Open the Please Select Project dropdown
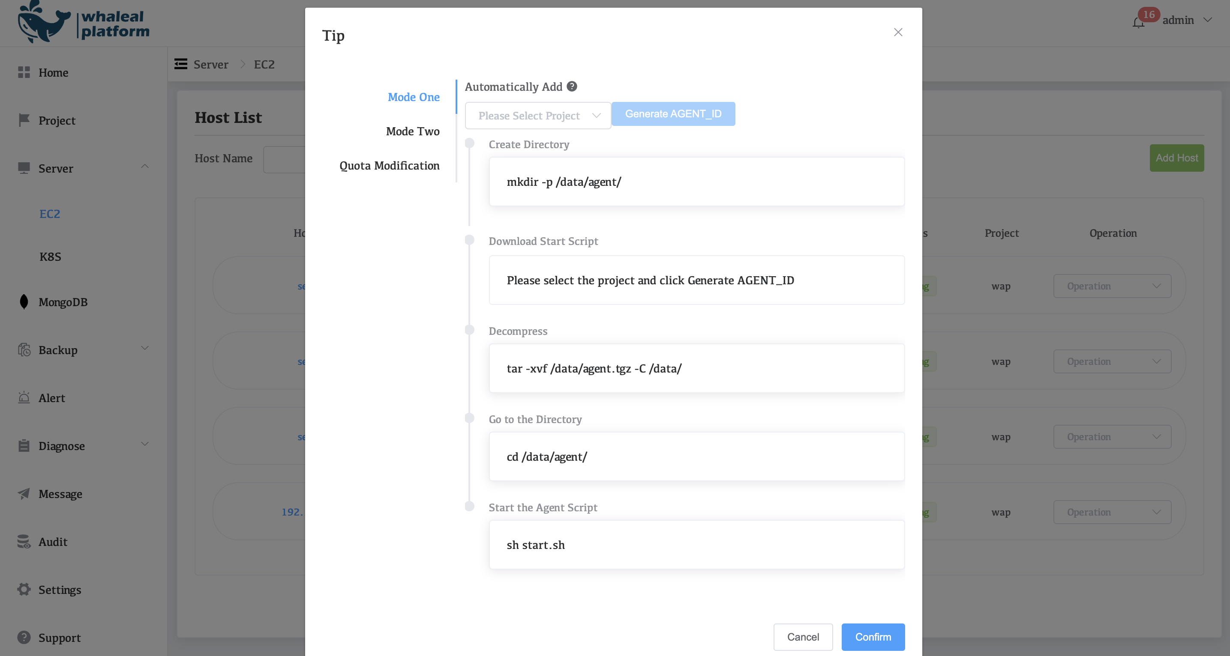Screen dimensions: 1230x656 pos(538,116)
